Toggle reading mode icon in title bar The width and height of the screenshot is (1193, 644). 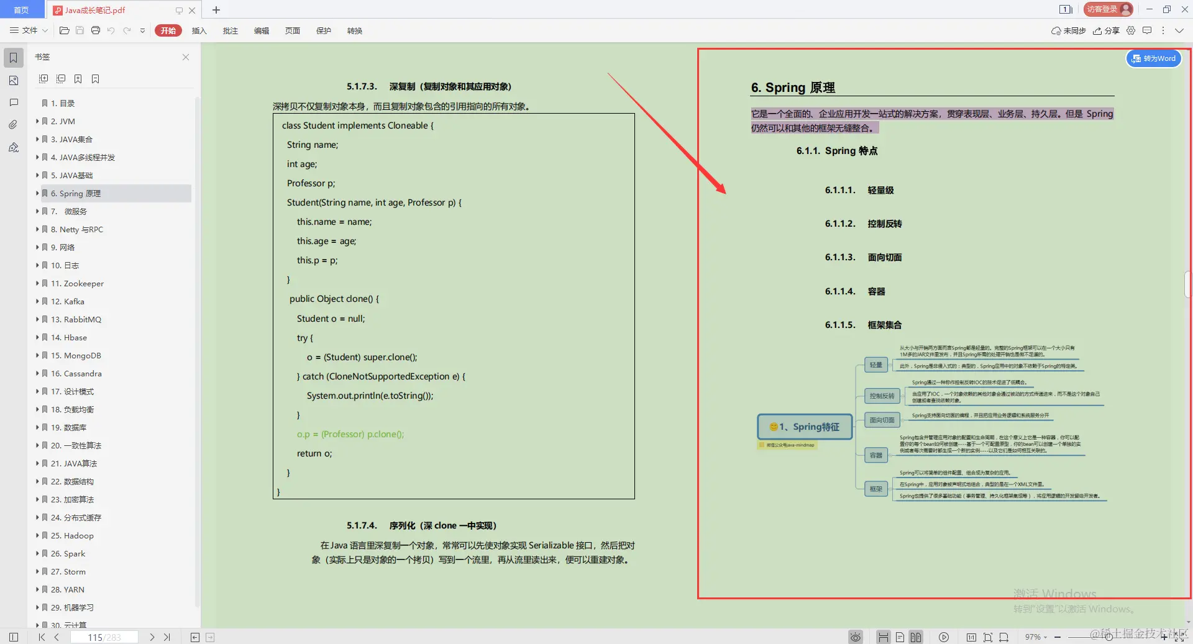coord(1066,9)
